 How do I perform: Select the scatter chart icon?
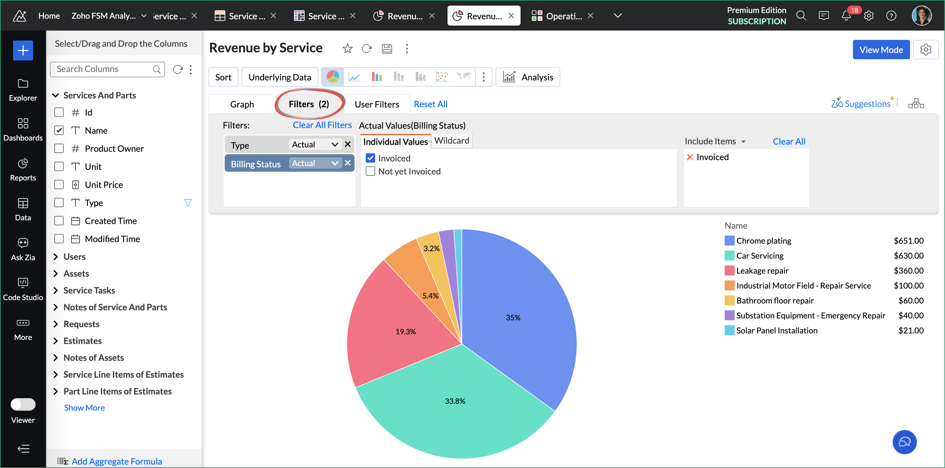[442, 77]
